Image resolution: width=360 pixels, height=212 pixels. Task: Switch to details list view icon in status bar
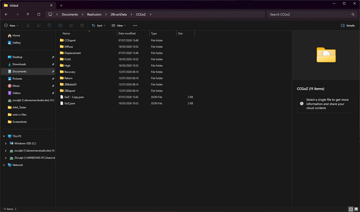click(x=351, y=209)
